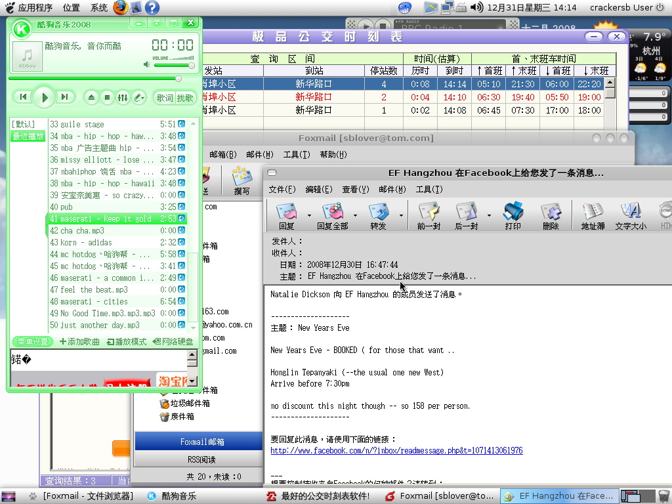Switch to the RSS阅读 panel
This screenshot has width=672, height=504.
coord(199,459)
